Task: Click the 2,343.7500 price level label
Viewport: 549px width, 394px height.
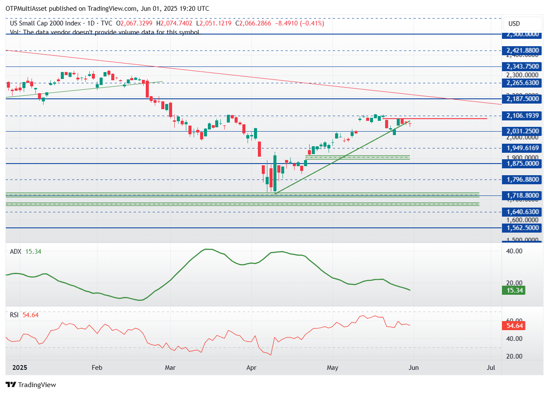Action: (x=522, y=66)
